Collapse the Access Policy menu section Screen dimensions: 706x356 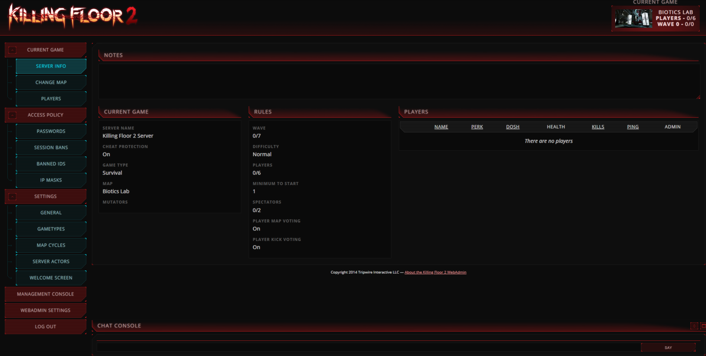pyautogui.click(x=12, y=115)
